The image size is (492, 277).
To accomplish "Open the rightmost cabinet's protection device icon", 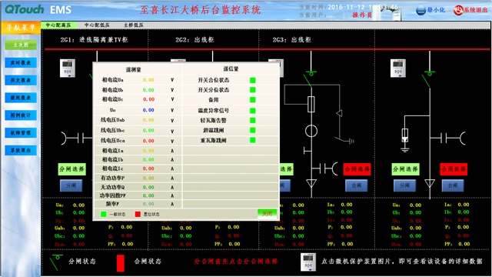I will 398,68.
